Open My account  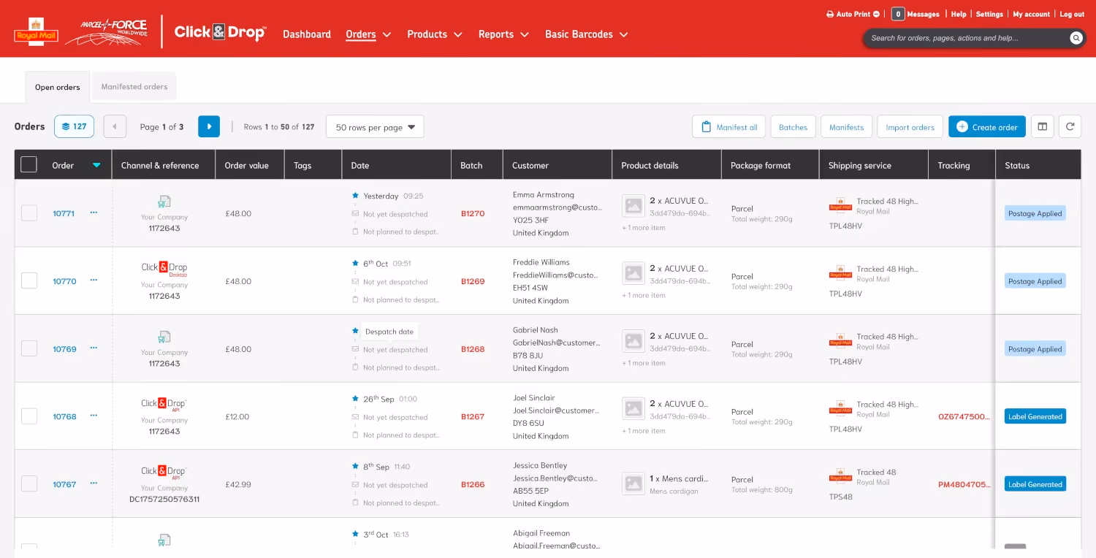pyautogui.click(x=1031, y=14)
